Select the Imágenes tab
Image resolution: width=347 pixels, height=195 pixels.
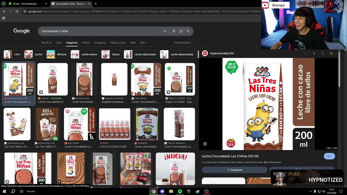pos(72,43)
